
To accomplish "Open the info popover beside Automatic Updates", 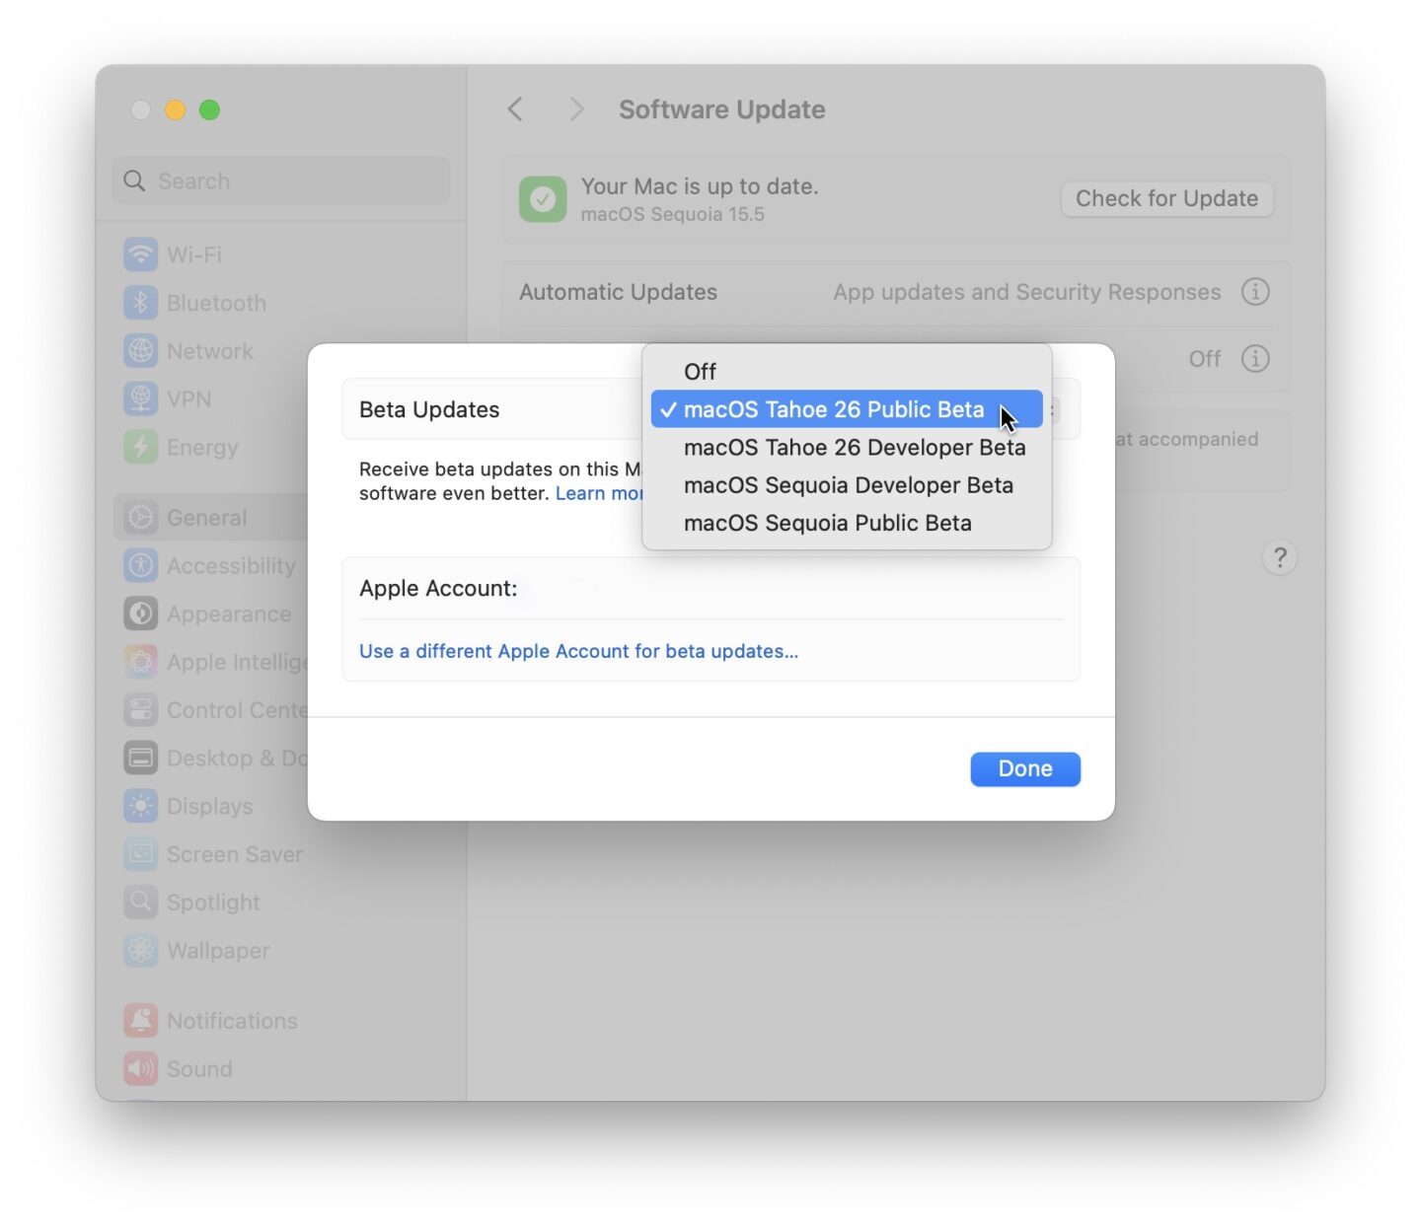I will [x=1255, y=291].
